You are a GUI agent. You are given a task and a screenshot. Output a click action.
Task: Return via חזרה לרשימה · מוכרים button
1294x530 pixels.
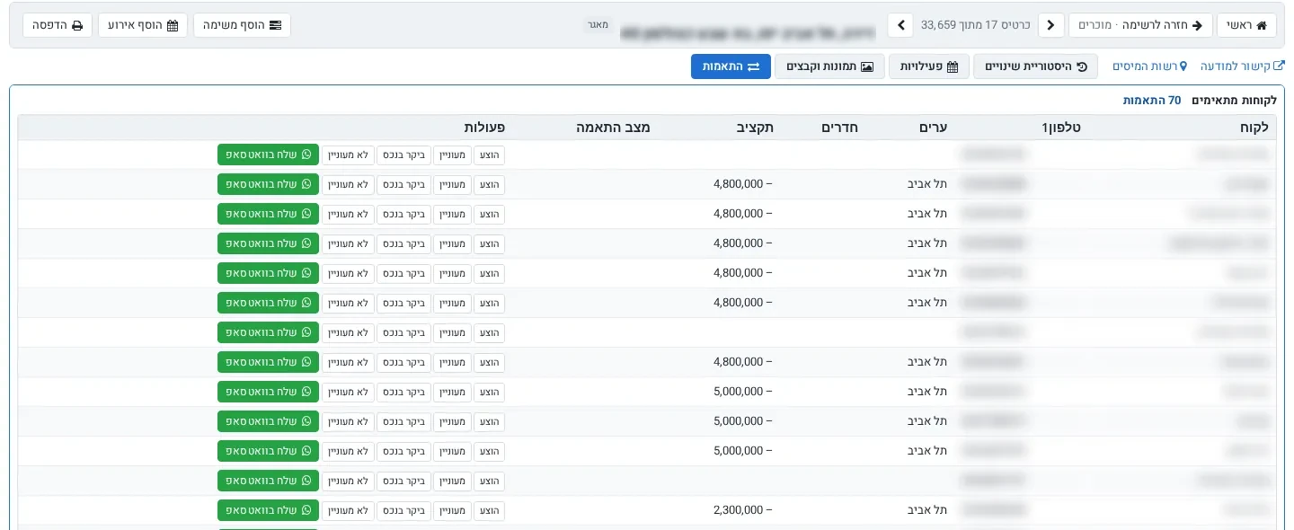point(1140,25)
